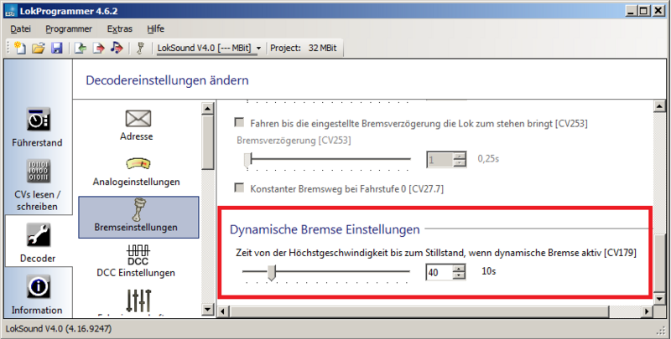Open the Datei menu
Viewport: 671px width, 339px height.
[20, 28]
